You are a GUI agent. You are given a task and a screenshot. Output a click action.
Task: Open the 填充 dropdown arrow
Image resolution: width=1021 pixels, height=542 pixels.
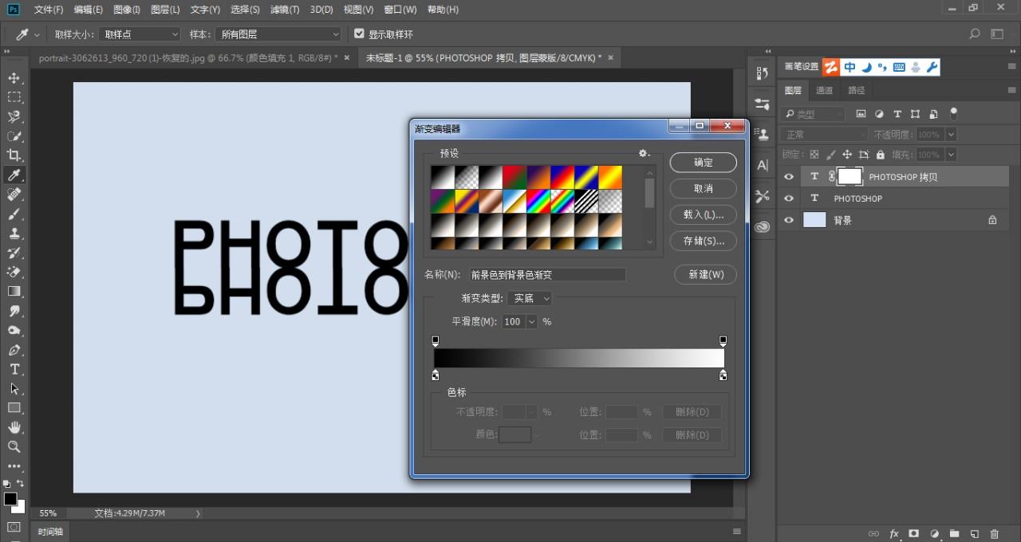coord(950,155)
